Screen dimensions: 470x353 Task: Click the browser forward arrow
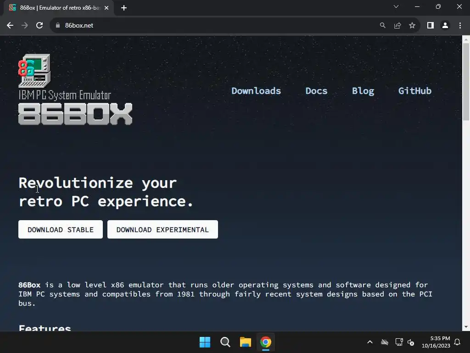point(25,26)
